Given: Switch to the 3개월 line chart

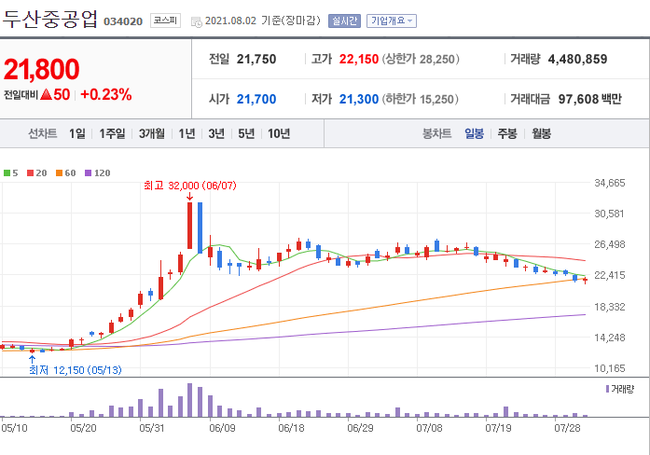Looking at the screenshot, I should pos(151,133).
